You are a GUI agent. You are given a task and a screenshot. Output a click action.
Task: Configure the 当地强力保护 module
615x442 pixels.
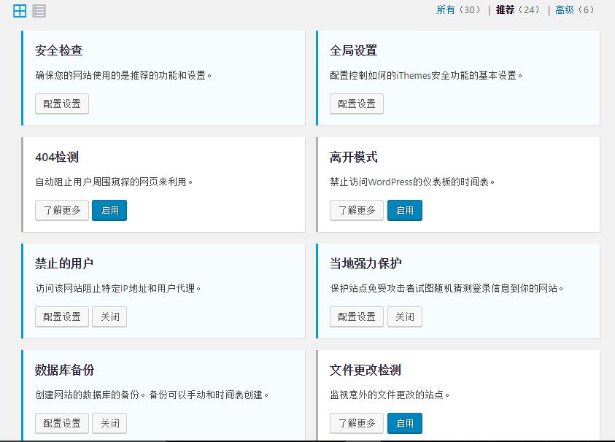[356, 317]
